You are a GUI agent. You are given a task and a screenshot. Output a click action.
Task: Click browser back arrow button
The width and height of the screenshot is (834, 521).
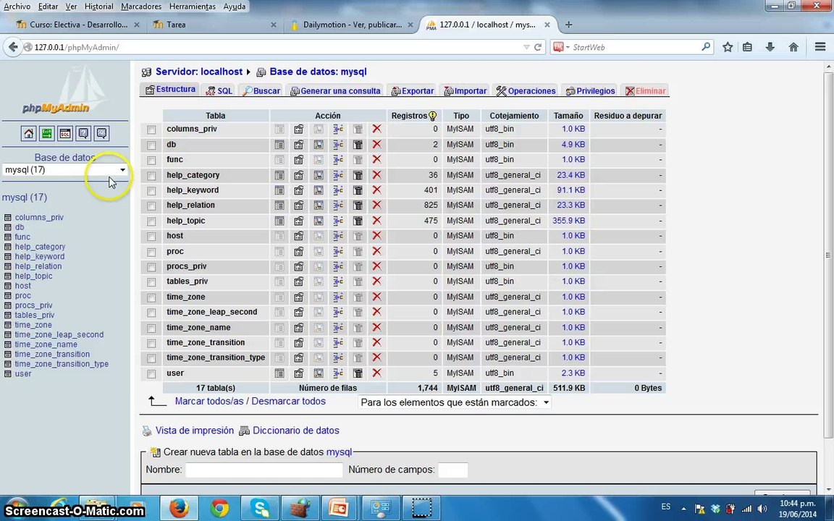(13, 47)
